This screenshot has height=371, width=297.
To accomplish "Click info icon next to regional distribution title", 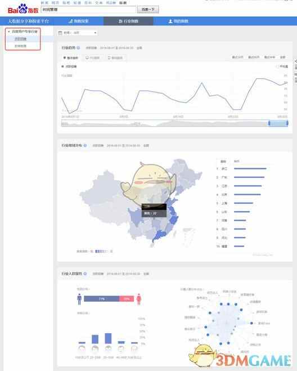I will [85, 145].
